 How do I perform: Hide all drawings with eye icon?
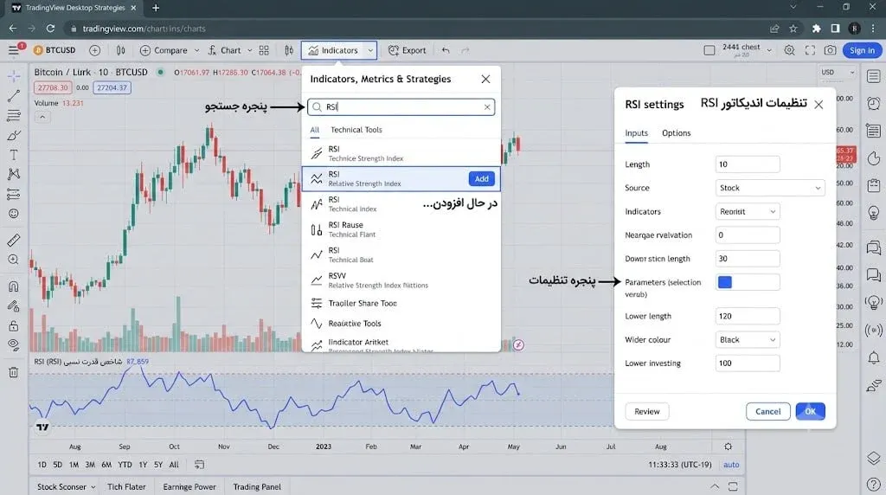click(14, 345)
